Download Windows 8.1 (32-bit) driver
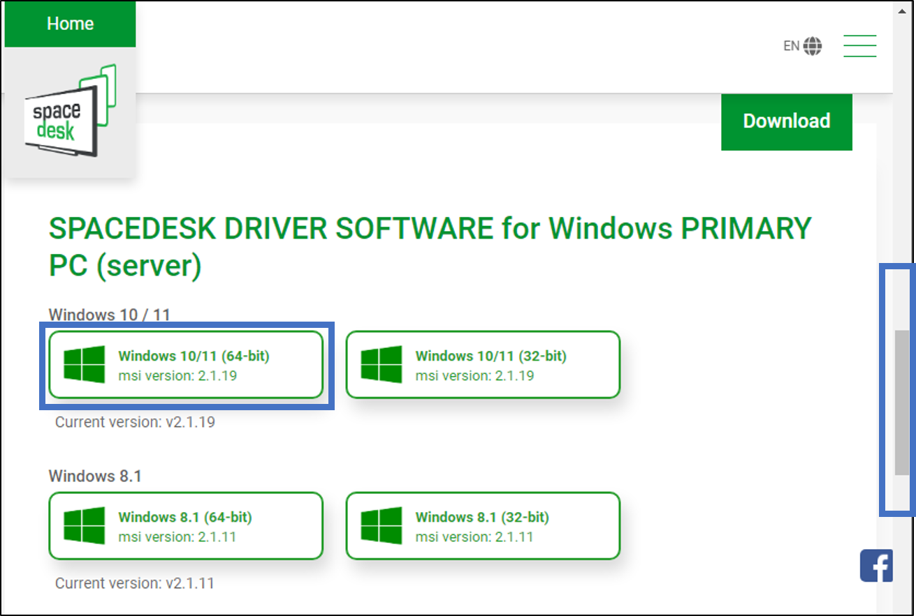This screenshot has height=616, width=916. [x=483, y=526]
